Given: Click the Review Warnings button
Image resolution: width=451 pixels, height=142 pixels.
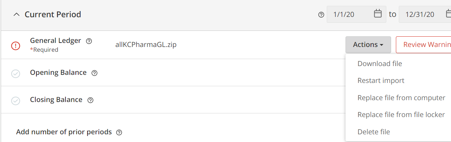Looking at the screenshot, I should [x=423, y=45].
